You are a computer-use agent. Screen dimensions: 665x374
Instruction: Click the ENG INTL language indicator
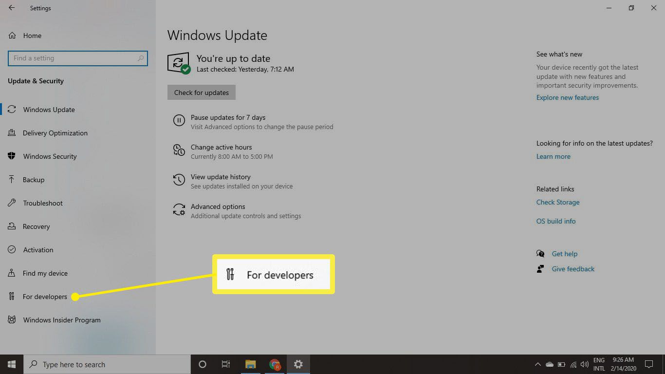click(599, 364)
